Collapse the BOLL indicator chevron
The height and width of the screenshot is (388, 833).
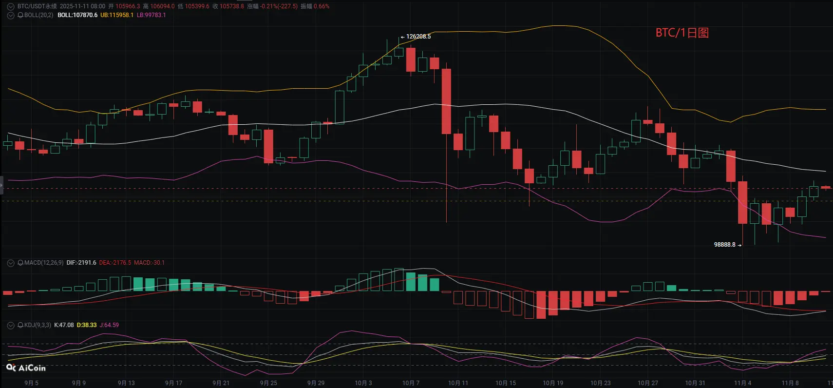click(x=11, y=15)
